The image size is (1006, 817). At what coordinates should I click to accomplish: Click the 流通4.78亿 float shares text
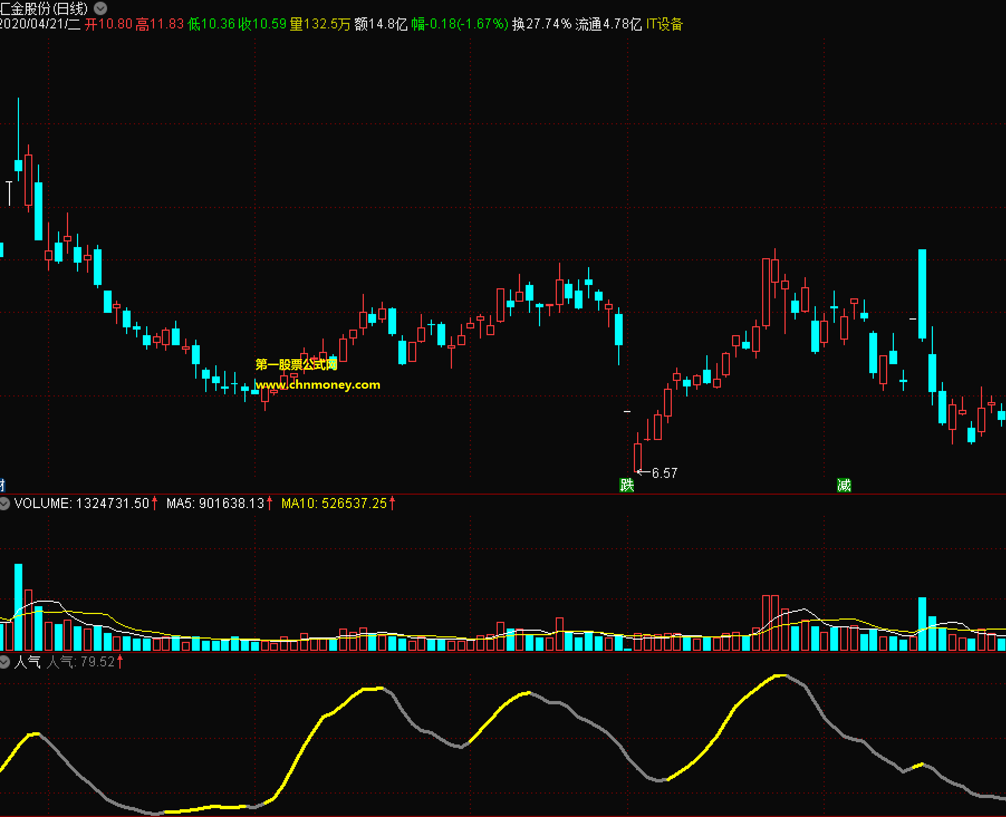point(609,24)
